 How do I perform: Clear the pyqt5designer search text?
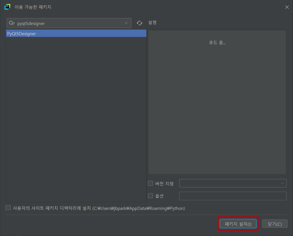click(126, 23)
